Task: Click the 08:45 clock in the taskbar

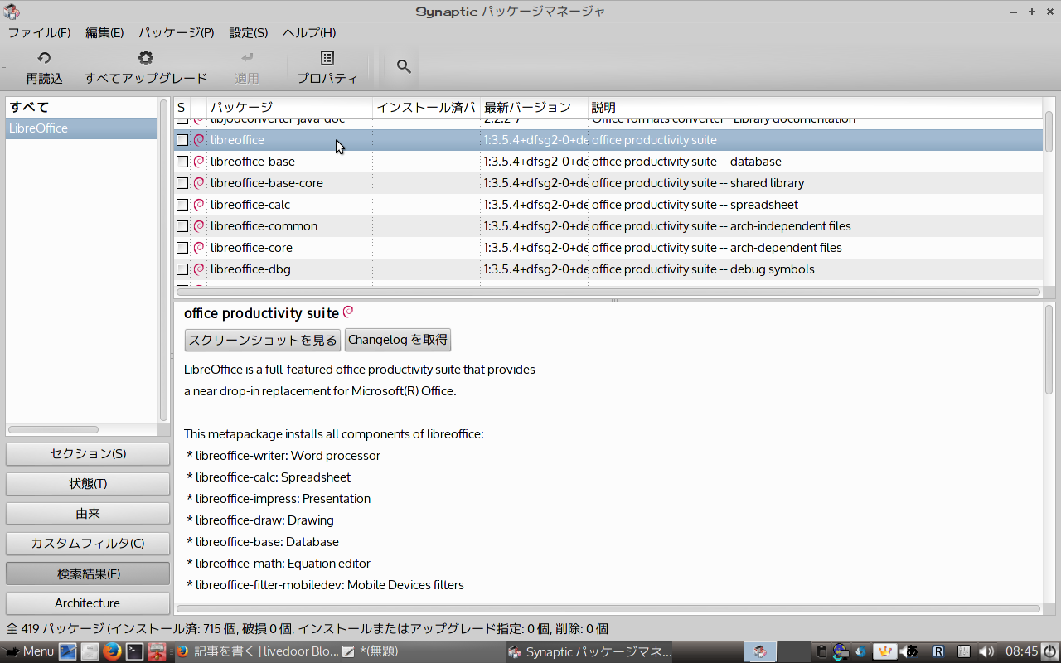Action: pos(1021,651)
